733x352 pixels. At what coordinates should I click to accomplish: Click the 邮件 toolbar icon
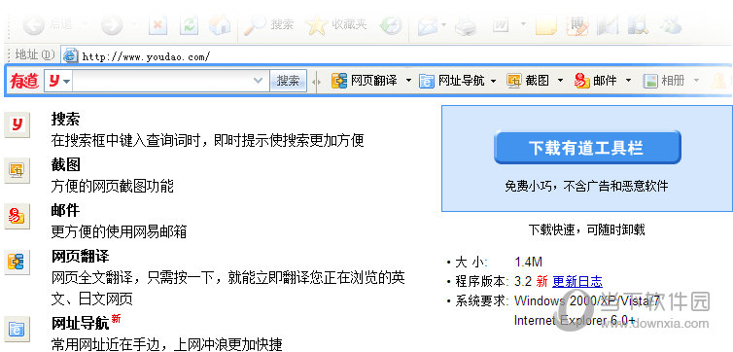[582, 81]
